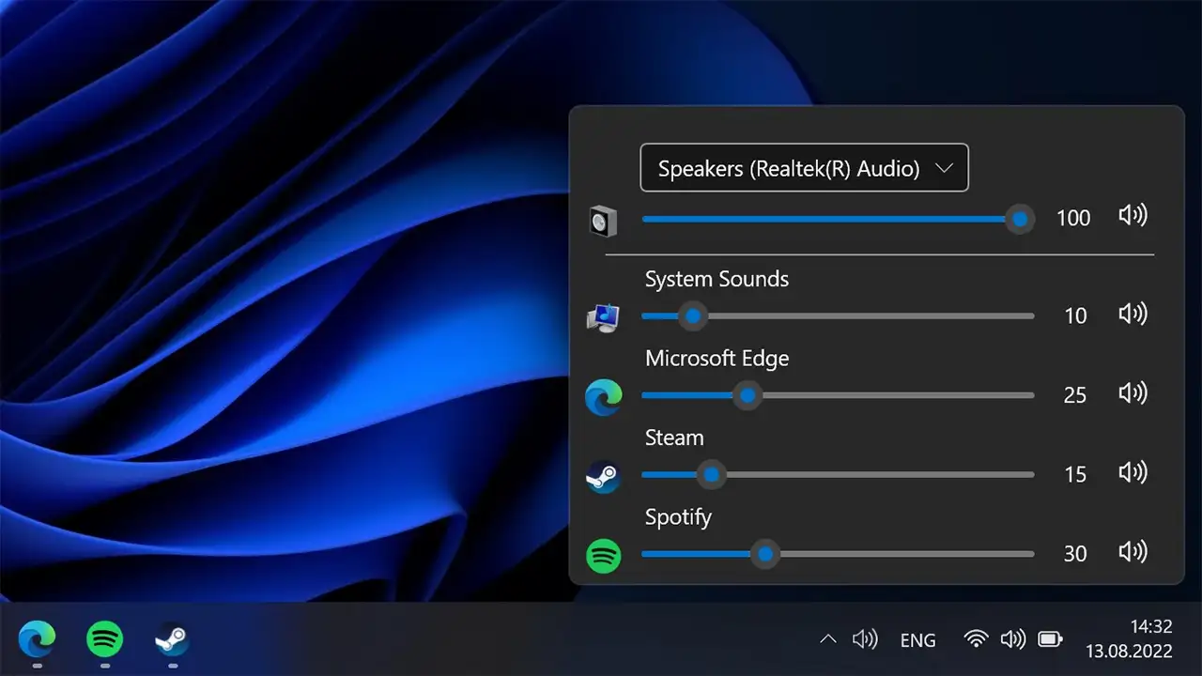Click the Wi-Fi icon in the system tray
1202x676 pixels.
pos(976,639)
